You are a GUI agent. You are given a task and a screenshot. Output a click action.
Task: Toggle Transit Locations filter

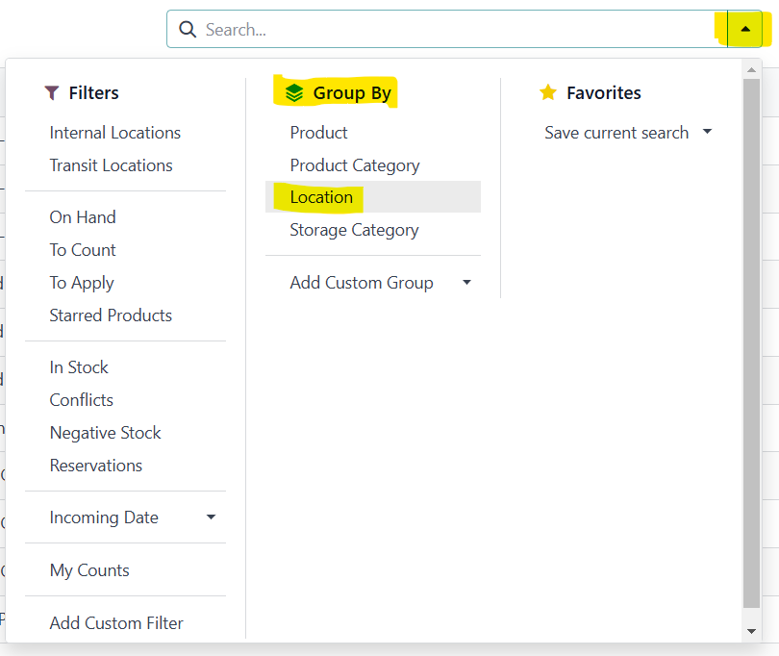(112, 165)
